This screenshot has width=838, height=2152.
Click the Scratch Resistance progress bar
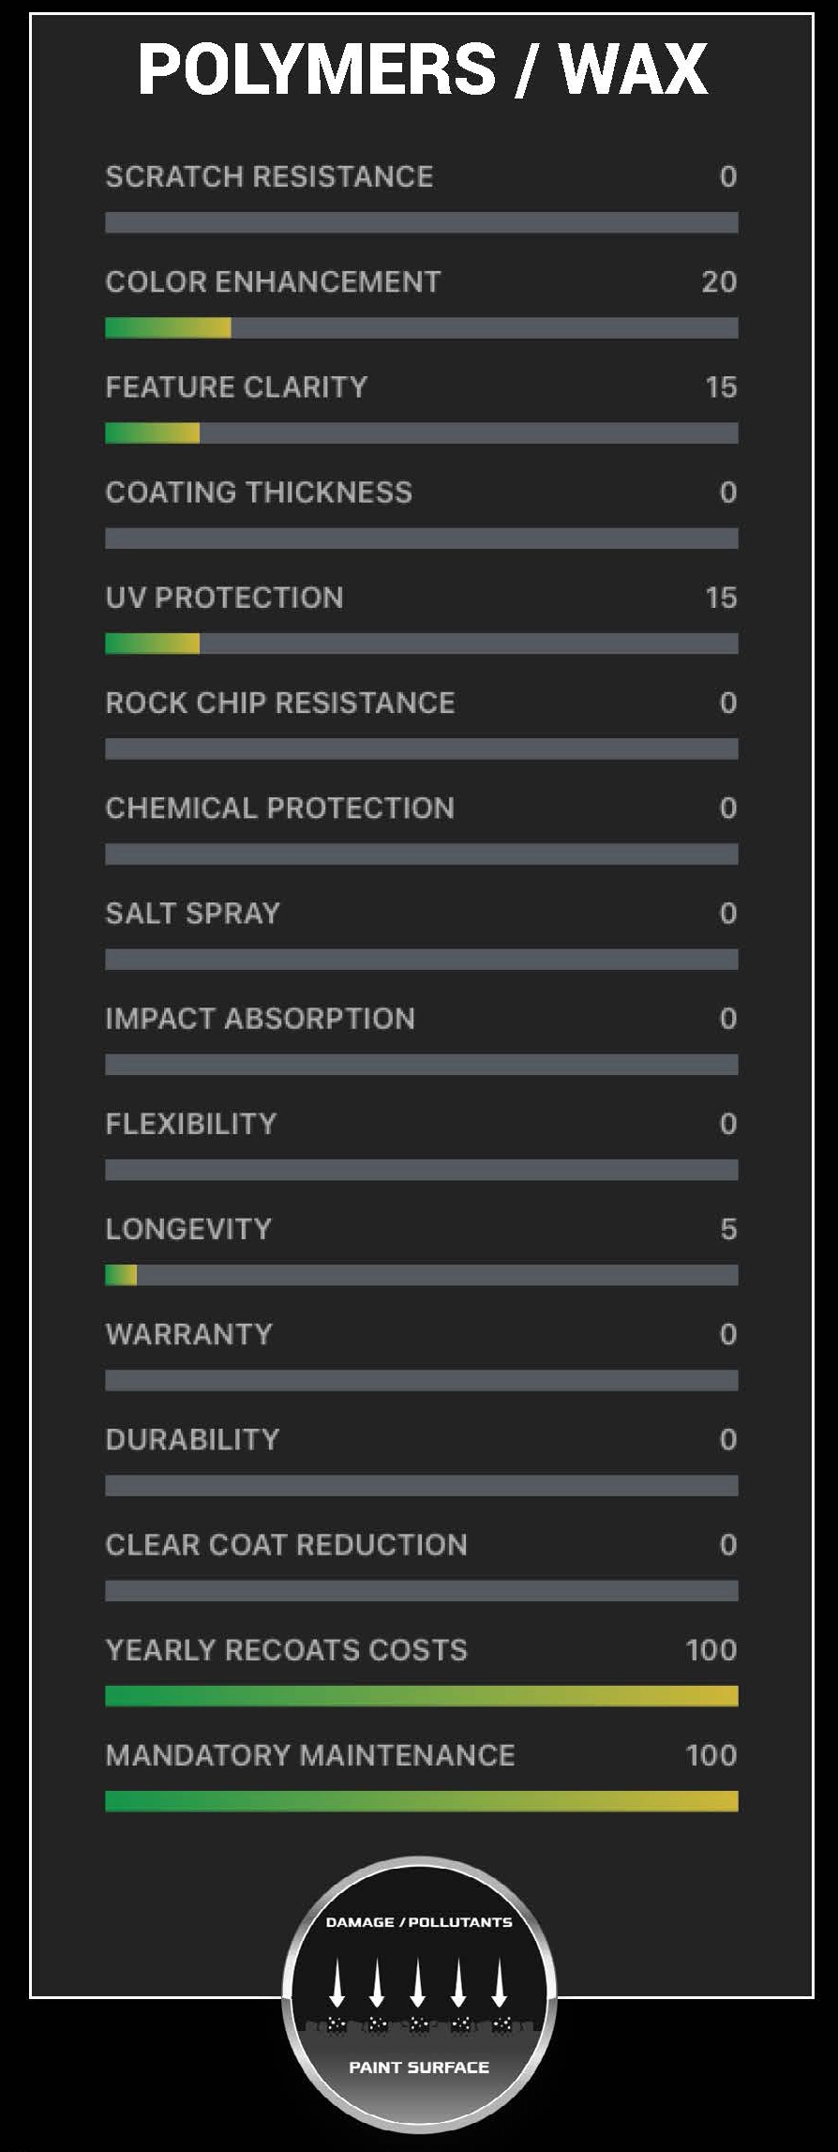[421, 222]
